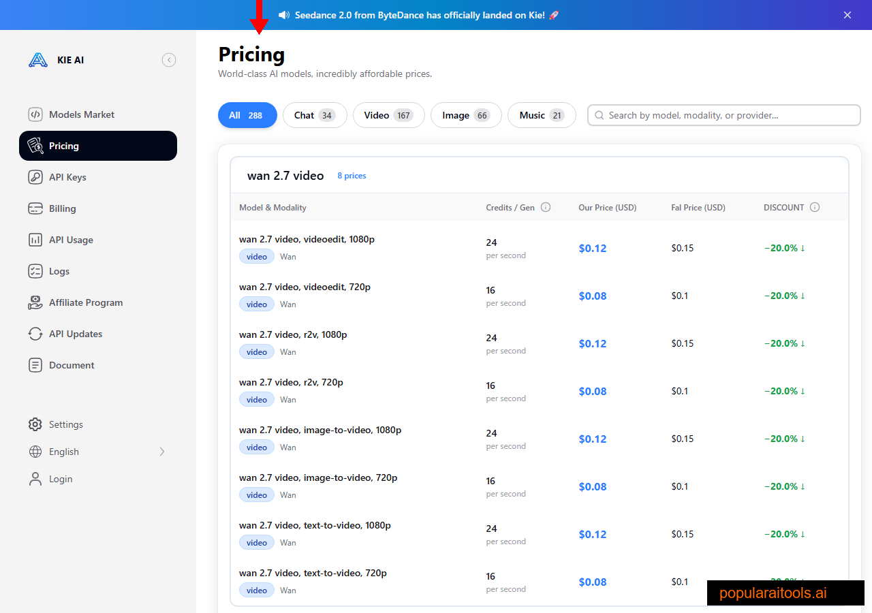Viewport: 872px width, 613px height.
Task: Select the API Keys sidebar icon
Action: pyautogui.click(x=35, y=177)
